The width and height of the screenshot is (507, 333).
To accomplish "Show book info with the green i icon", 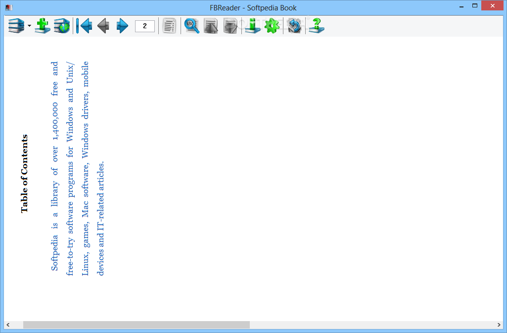I will pyautogui.click(x=253, y=26).
